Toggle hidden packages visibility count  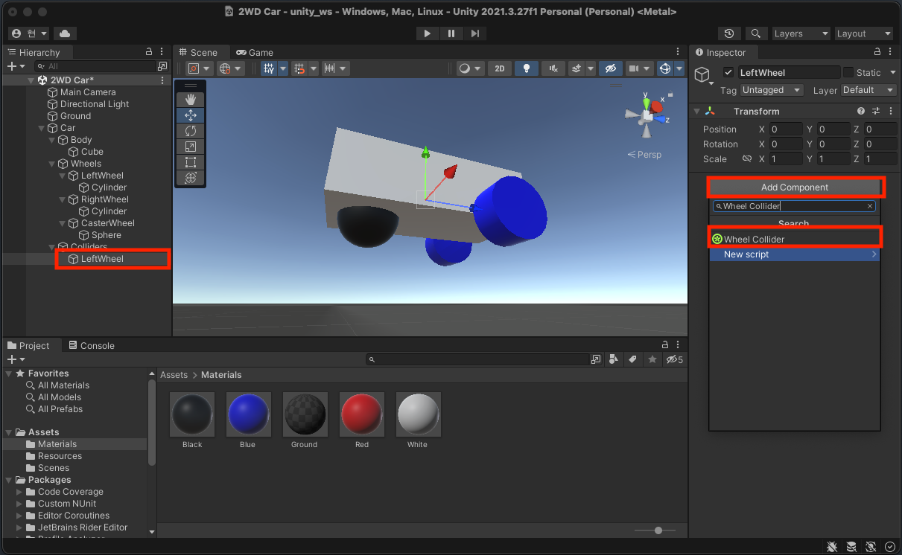click(x=674, y=359)
